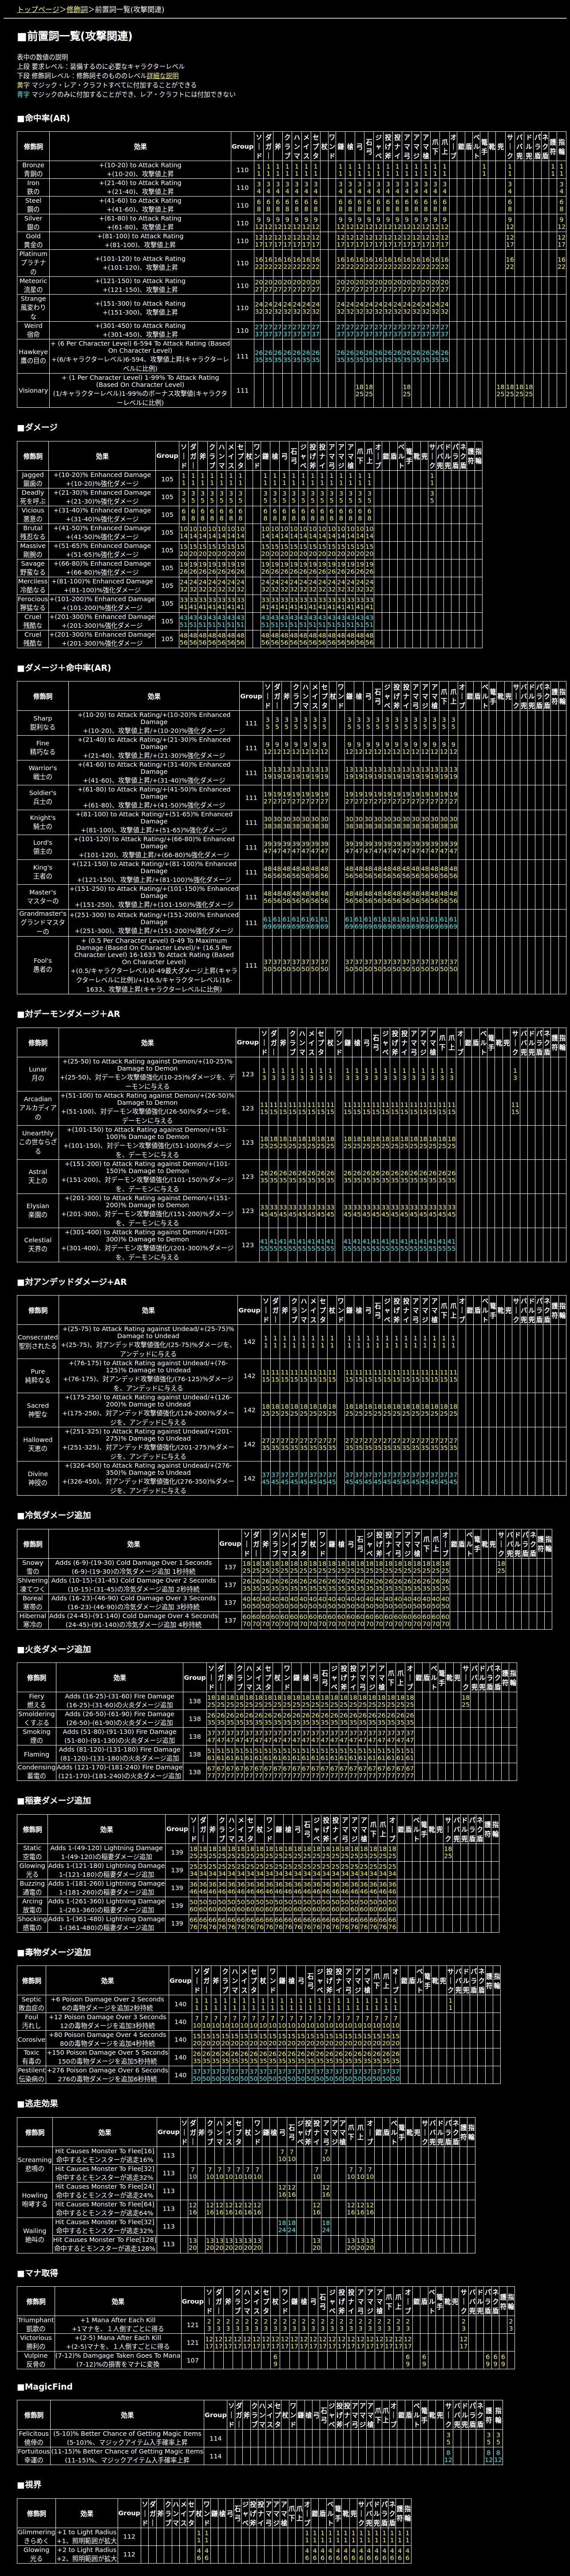The width and height of the screenshot is (570, 2576).
Task: Click the 逃走効果 section heading
Action: (x=38, y=2103)
